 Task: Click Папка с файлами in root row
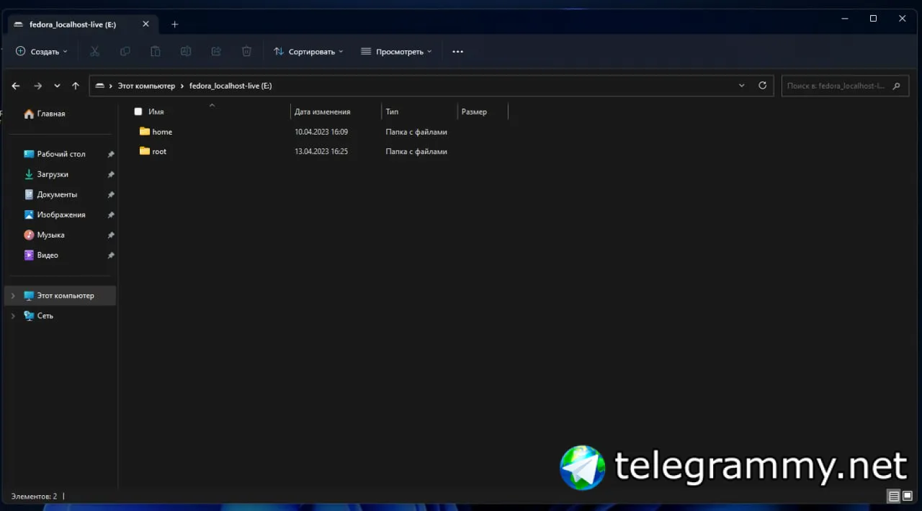tap(416, 151)
